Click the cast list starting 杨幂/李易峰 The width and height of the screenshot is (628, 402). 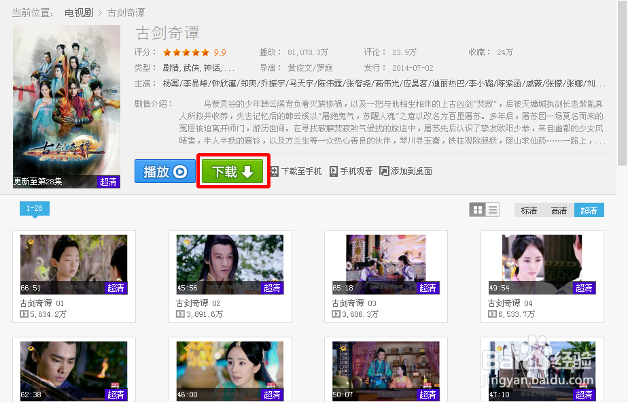point(384,84)
